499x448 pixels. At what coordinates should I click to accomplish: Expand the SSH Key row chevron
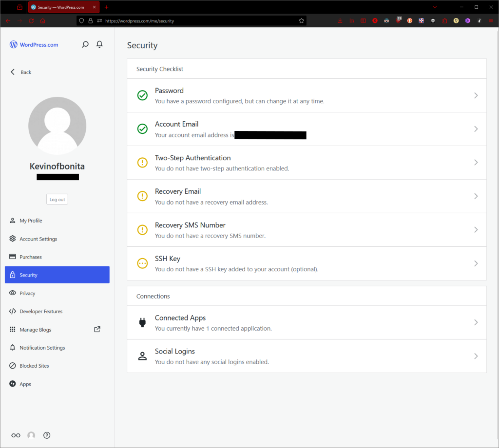(x=476, y=263)
